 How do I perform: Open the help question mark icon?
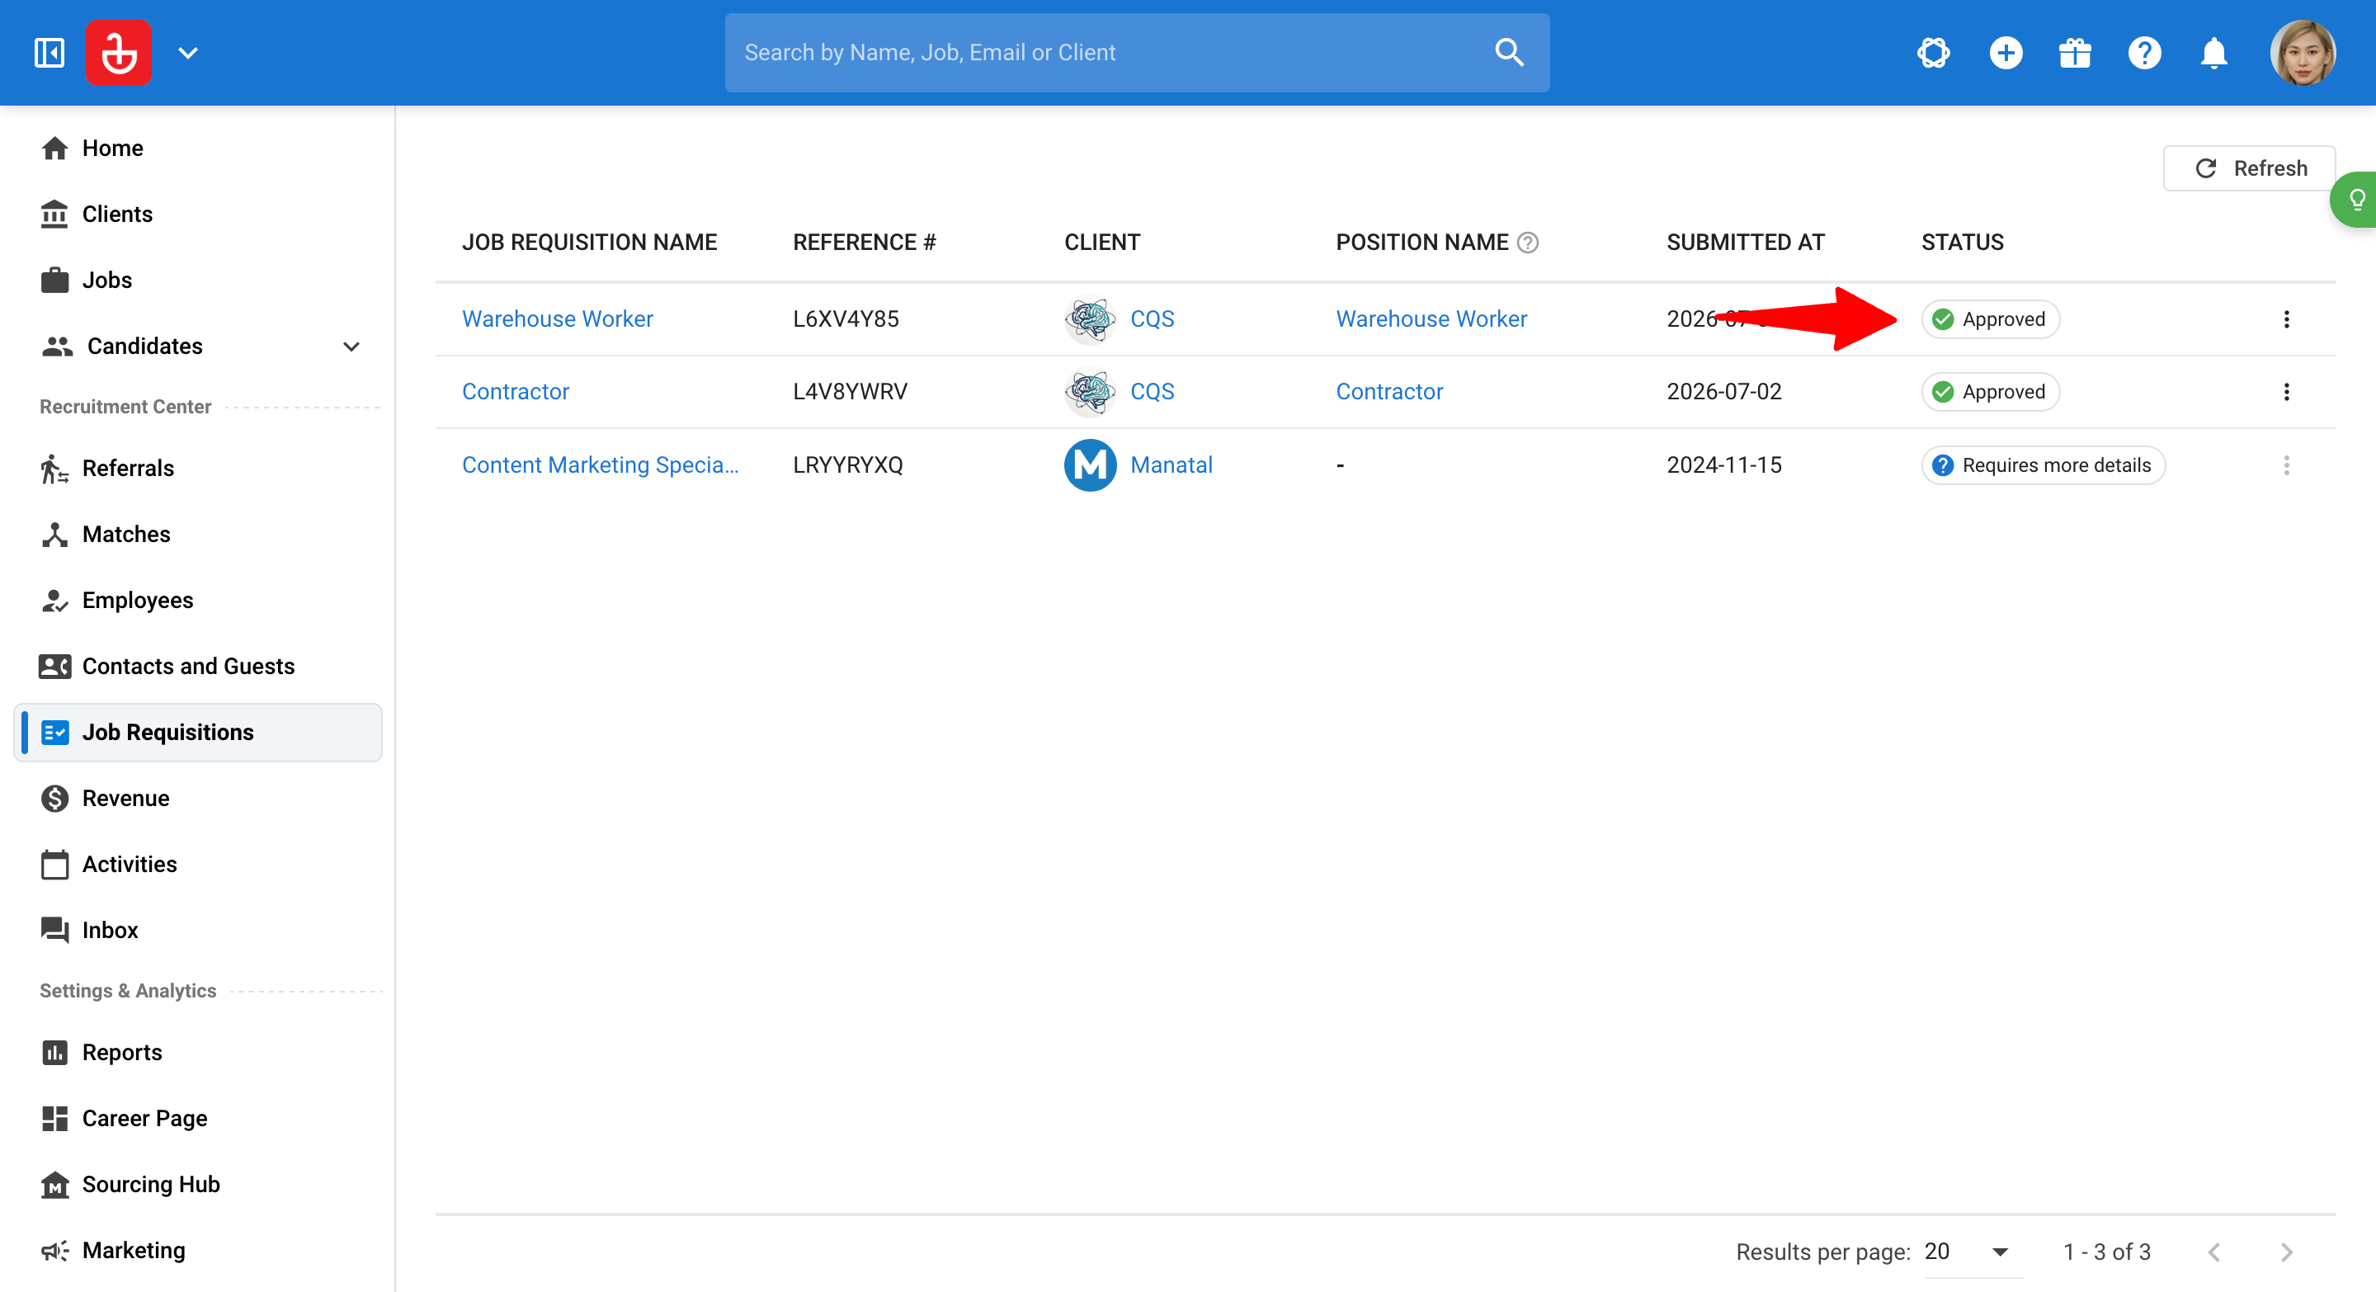[x=2144, y=53]
